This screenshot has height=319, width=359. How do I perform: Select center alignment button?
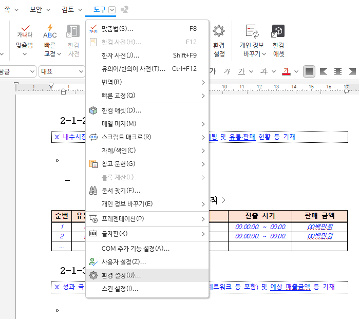tap(338, 71)
